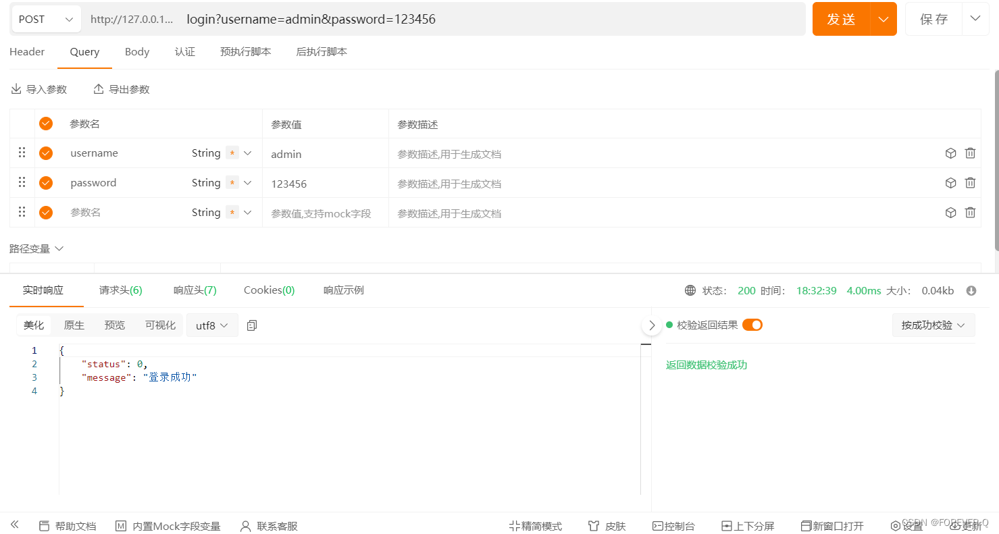Expand the path variables section
The image size is (999, 534).
tap(36, 248)
